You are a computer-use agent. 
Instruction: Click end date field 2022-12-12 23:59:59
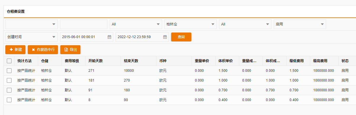pyautogui.click(x=142, y=37)
